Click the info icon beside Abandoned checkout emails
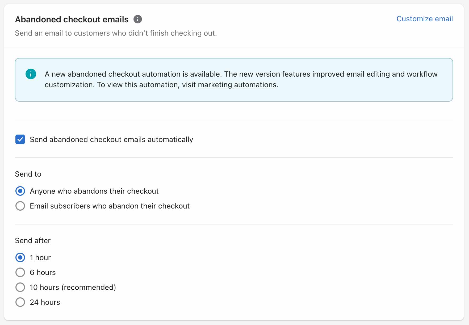469x325 pixels. (x=137, y=19)
